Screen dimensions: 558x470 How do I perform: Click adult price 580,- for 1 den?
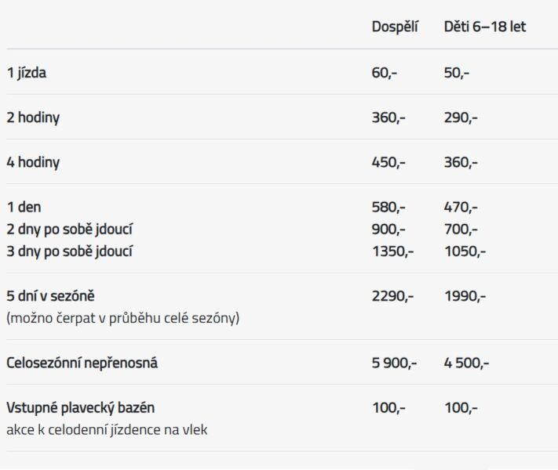point(388,208)
